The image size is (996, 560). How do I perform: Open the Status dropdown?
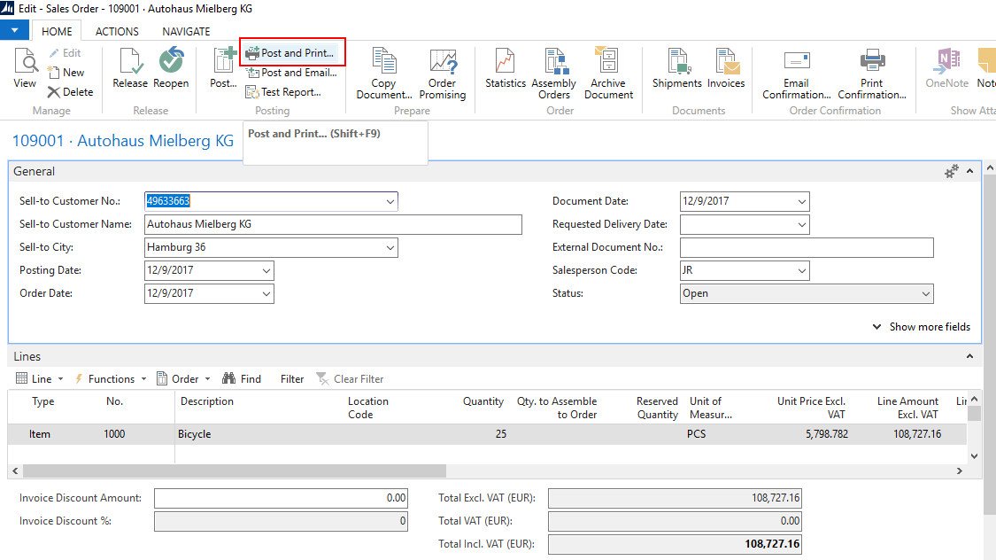926,293
